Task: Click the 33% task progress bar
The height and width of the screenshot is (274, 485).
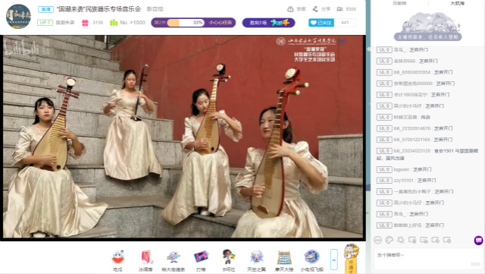Action: (186, 23)
